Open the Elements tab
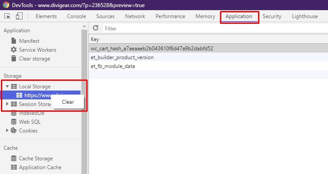 pos(46,16)
